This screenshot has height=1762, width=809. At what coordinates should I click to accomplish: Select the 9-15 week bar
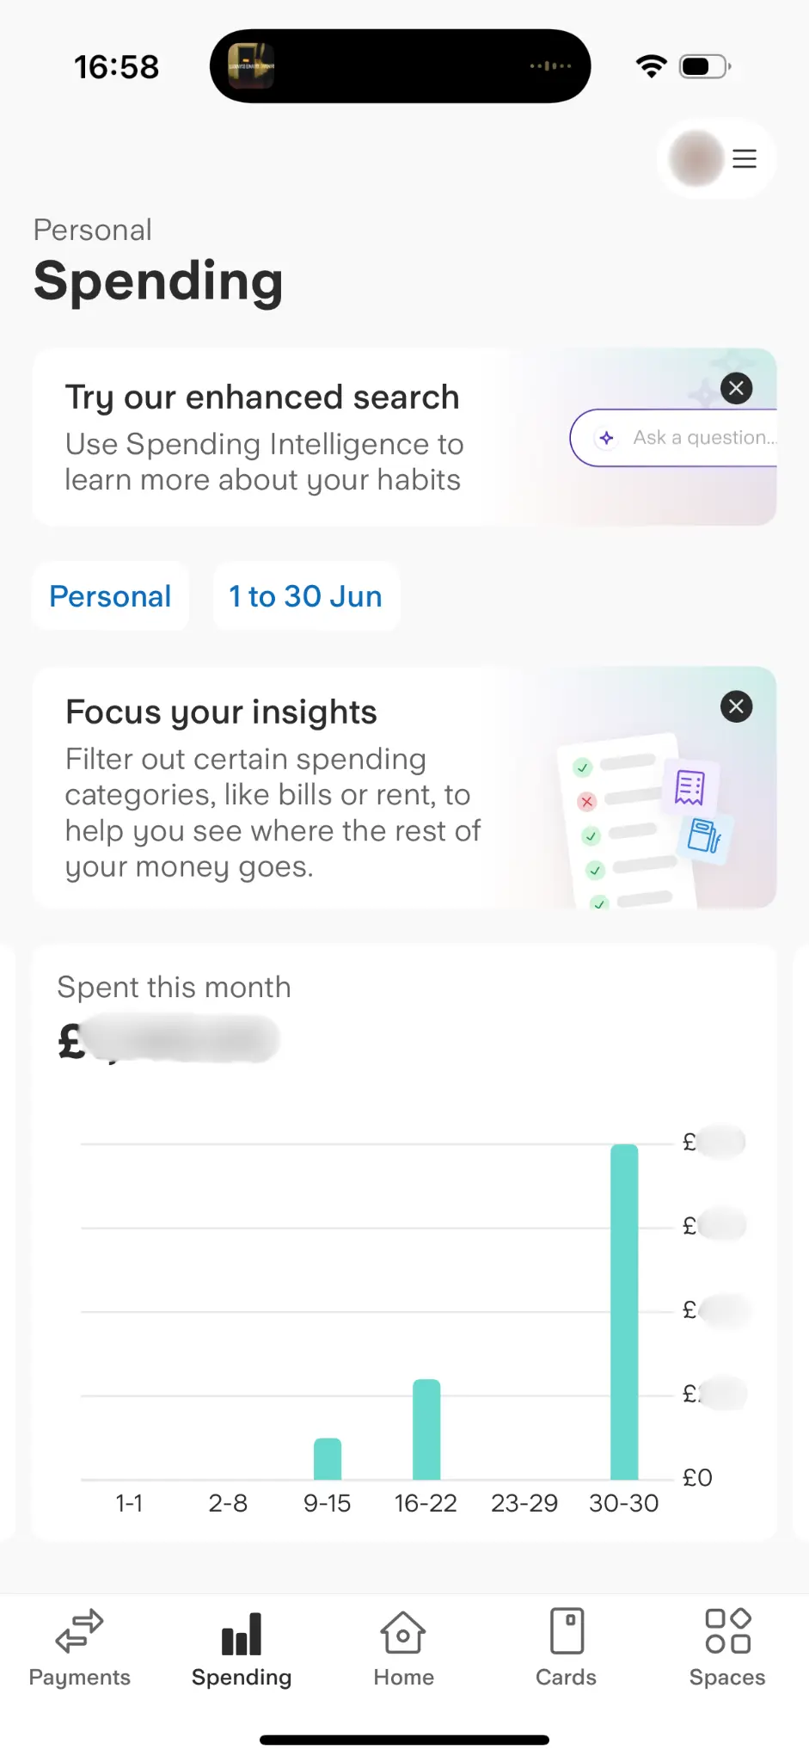[328, 1458]
